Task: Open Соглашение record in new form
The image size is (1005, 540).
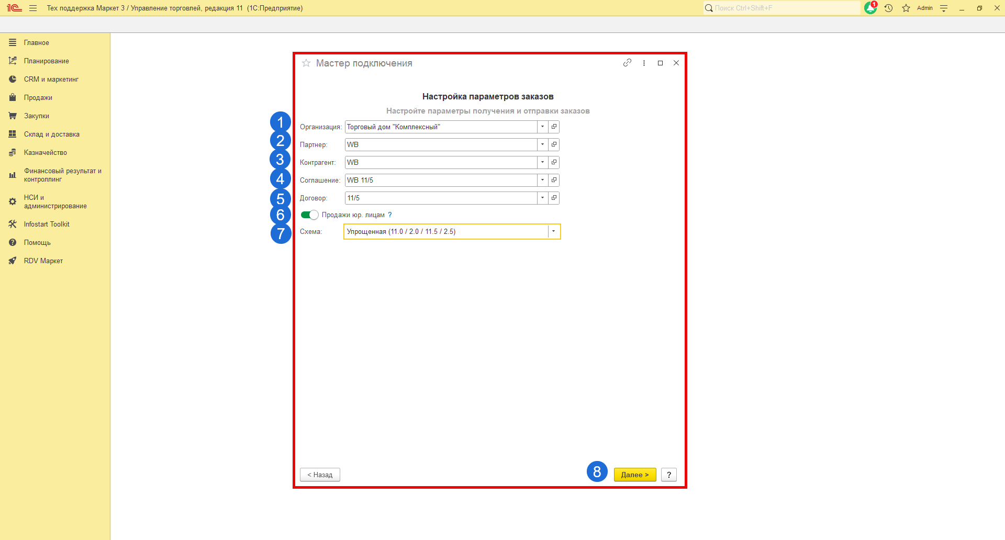Action: [554, 180]
